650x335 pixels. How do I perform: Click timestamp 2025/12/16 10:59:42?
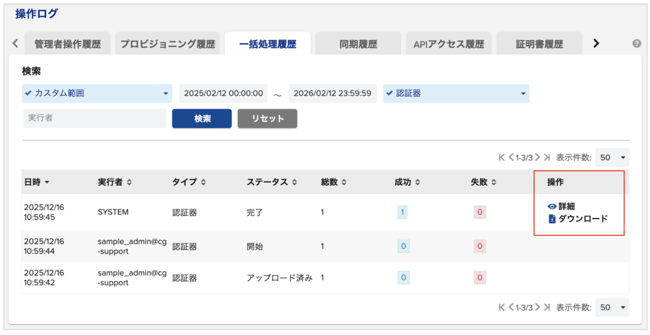click(44, 277)
